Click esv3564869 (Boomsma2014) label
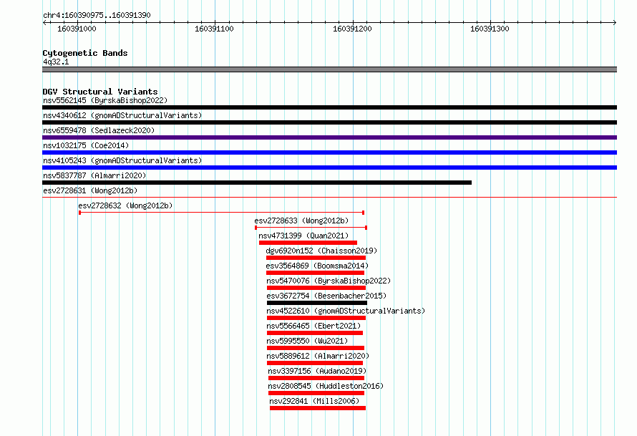 point(317,266)
